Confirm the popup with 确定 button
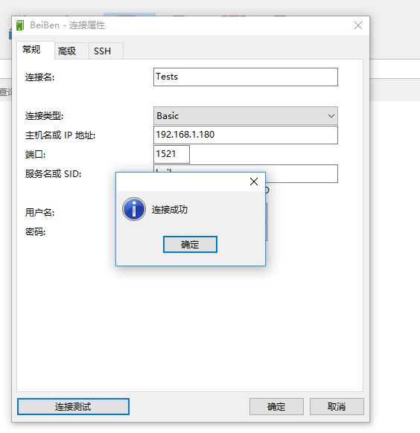 click(190, 244)
